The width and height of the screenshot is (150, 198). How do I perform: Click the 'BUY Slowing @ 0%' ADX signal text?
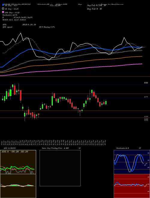pos(47,27)
